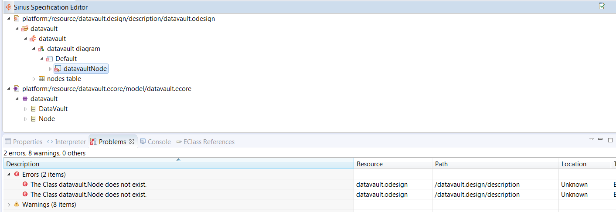Select the 'Node' class label
The width and height of the screenshot is (616, 212).
tap(47, 119)
